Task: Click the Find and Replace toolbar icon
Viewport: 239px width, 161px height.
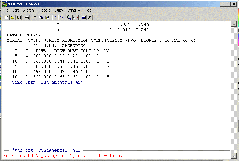Action: tap(75, 18)
